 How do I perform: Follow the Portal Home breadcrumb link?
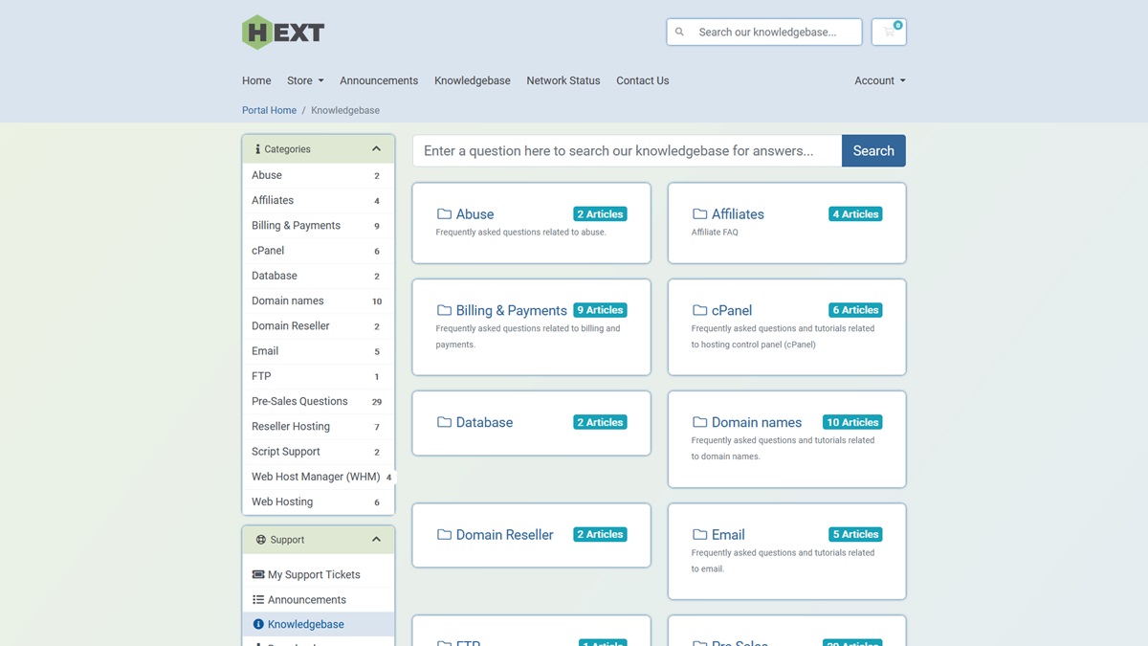269,110
